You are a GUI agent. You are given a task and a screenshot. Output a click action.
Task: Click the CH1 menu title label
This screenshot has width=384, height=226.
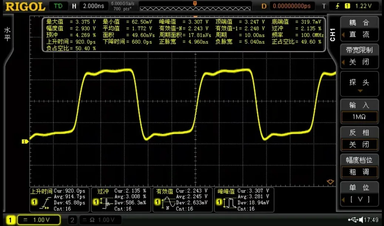333,34
